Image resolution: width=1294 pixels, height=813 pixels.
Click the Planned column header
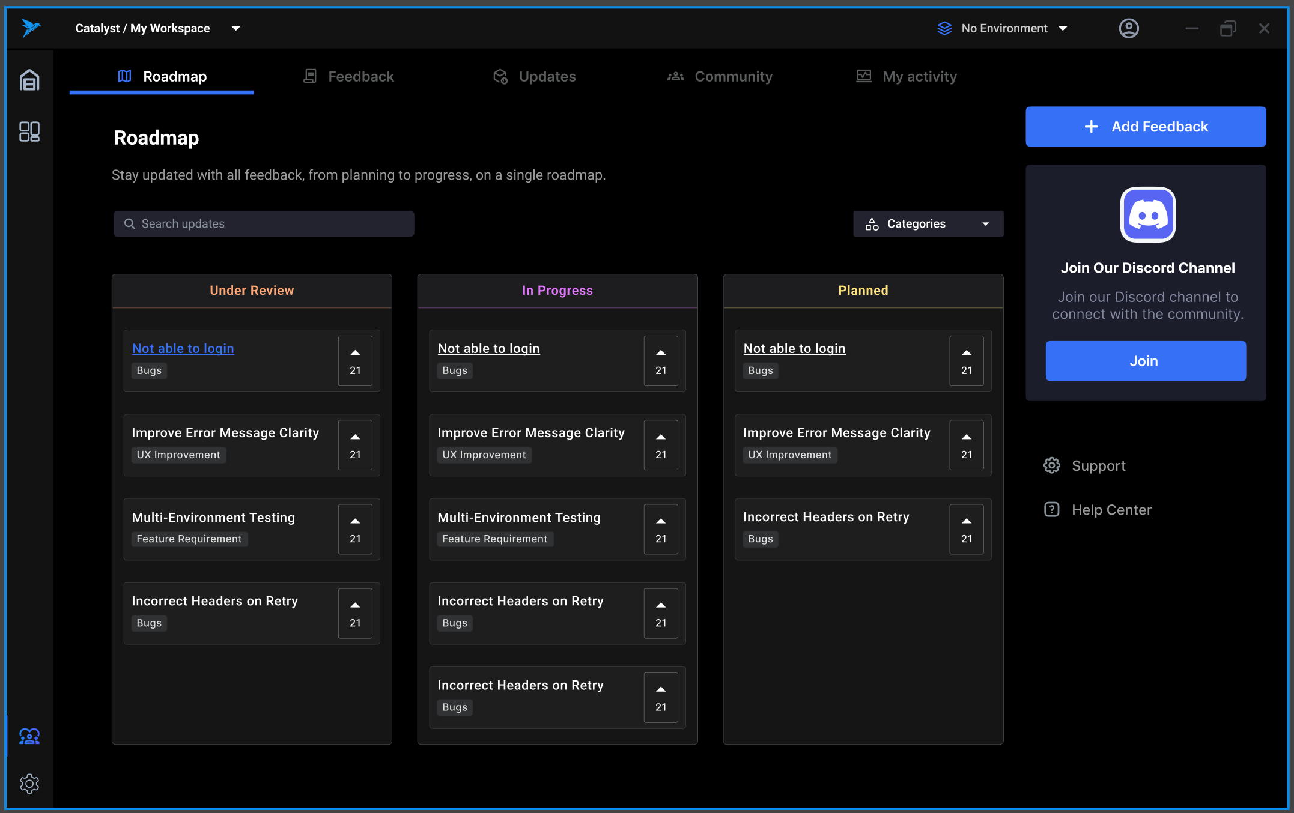click(x=863, y=291)
